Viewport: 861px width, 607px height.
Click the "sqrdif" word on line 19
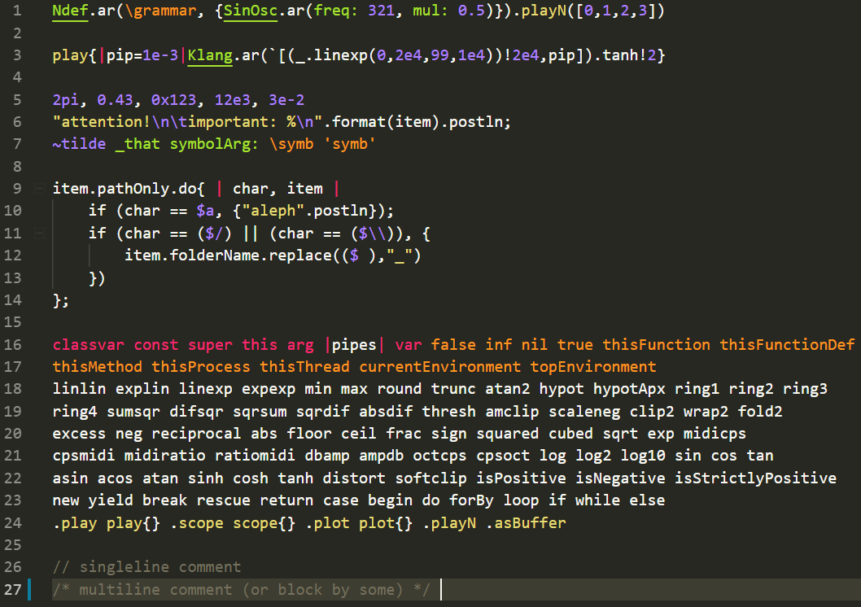pyautogui.click(x=323, y=411)
